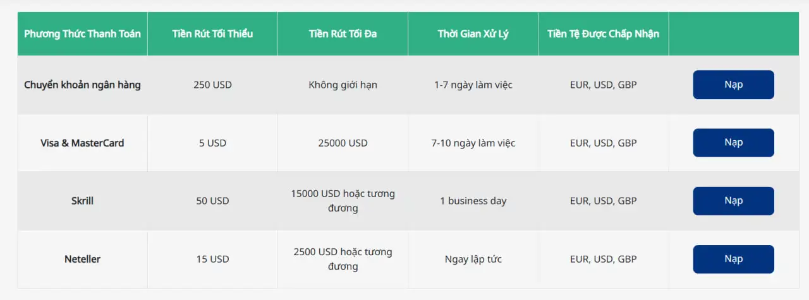
Task: Click the Thời Gian Xử Lý header
Action: pyautogui.click(x=473, y=33)
